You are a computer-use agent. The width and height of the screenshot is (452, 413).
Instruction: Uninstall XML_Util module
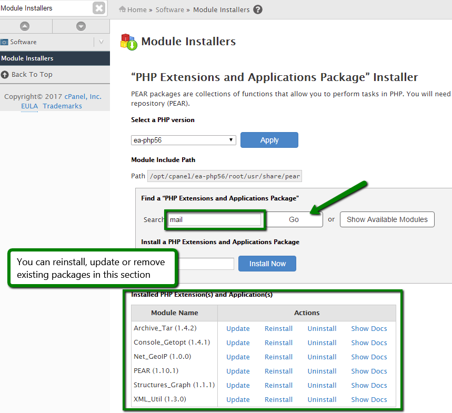pos(322,399)
